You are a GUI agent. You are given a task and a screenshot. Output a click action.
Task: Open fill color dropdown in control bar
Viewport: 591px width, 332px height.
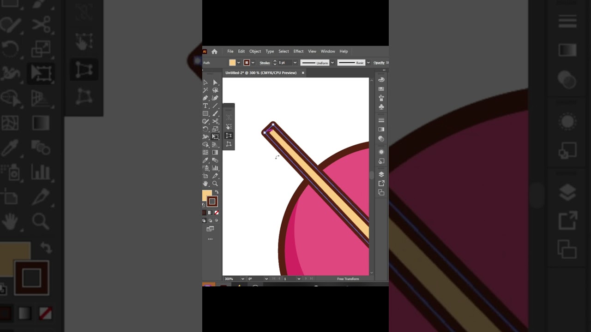click(x=239, y=63)
